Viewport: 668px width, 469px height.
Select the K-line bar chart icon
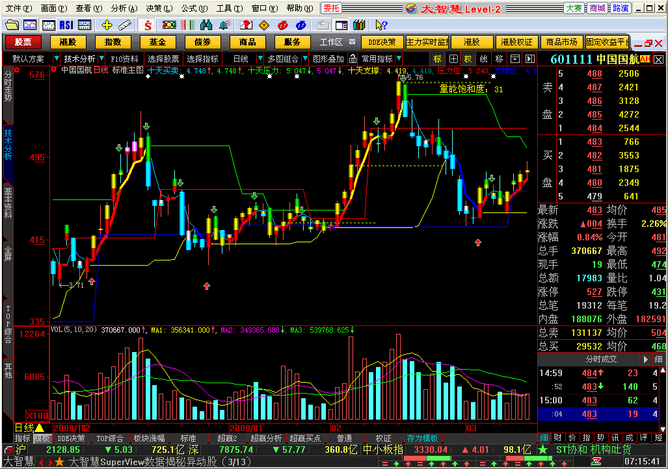(48, 25)
